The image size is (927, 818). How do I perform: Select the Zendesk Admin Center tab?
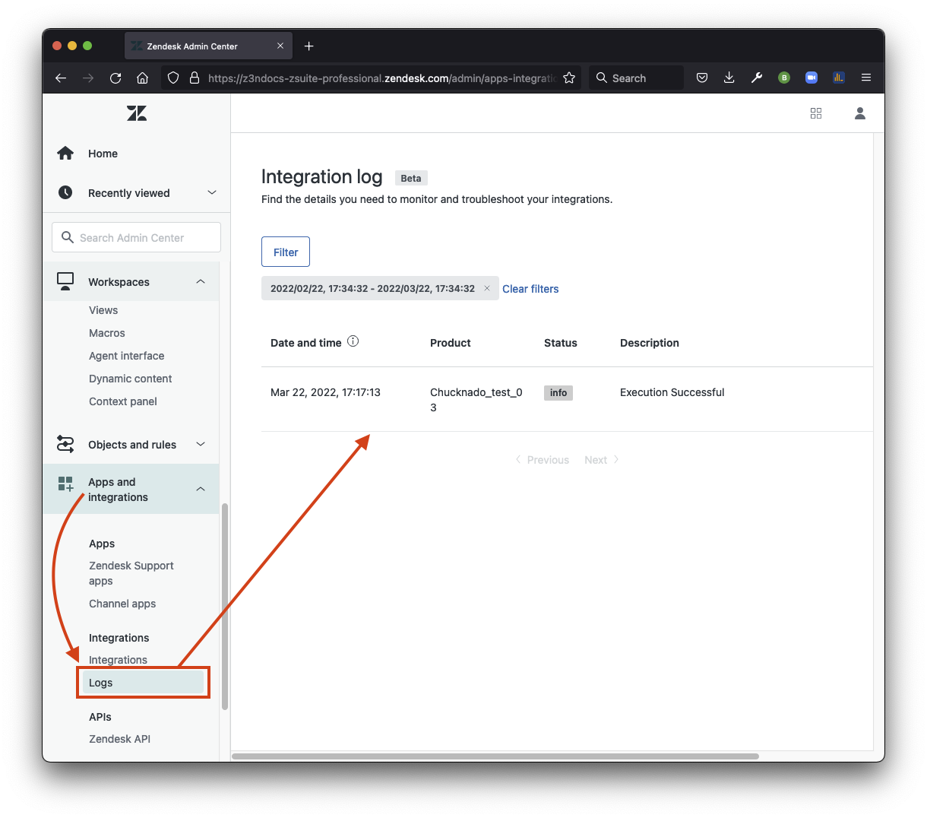pyautogui.click(x=209, y=46)
